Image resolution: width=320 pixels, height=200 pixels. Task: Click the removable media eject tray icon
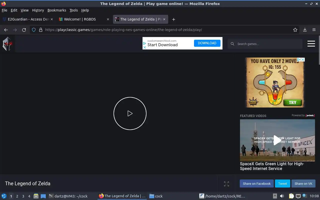coord(275,196)
